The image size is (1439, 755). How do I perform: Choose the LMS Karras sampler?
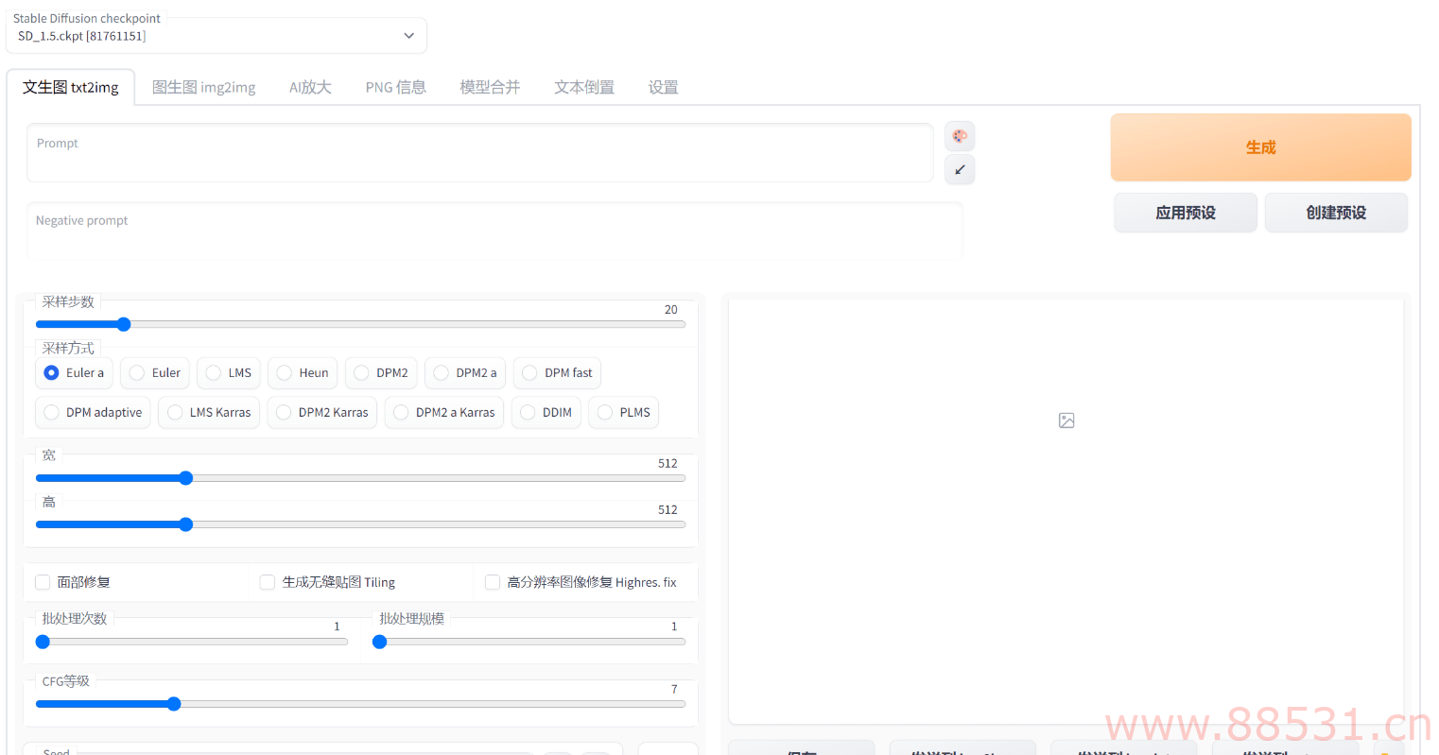pos(209,413)
